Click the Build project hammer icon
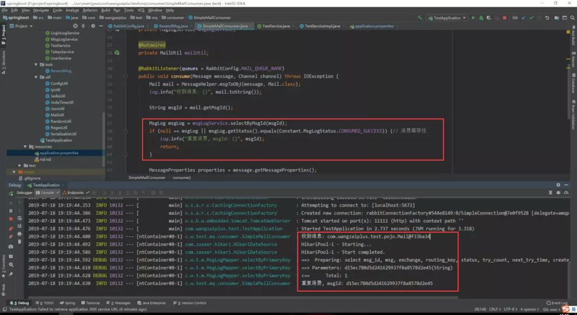Image resolution: width=577 pixels, height=315 pixels. point(420,18)
